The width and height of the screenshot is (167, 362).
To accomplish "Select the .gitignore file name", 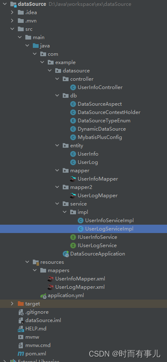I will tap(37, 312).
